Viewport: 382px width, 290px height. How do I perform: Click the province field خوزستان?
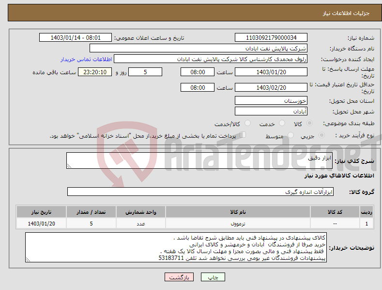[x=271, y=100]
